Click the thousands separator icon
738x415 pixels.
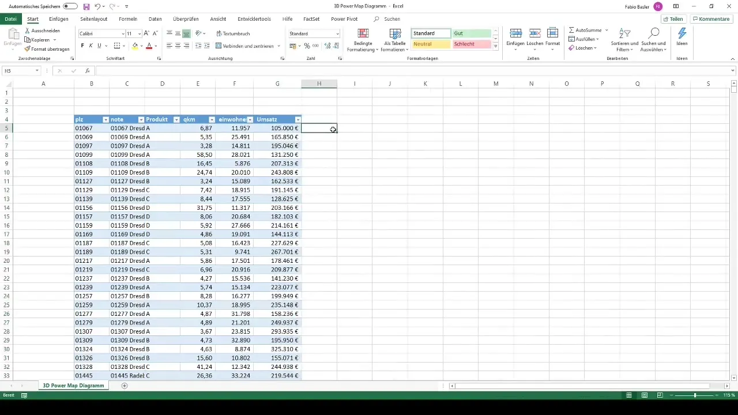pyautogui.click(x=315, y=46)
